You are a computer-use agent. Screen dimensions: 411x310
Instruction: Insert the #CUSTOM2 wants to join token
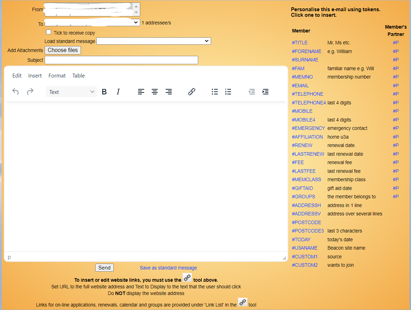(x=305, y=265)
